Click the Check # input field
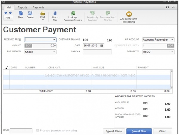This screenshot has height=135, width=179. coord(97,52)
